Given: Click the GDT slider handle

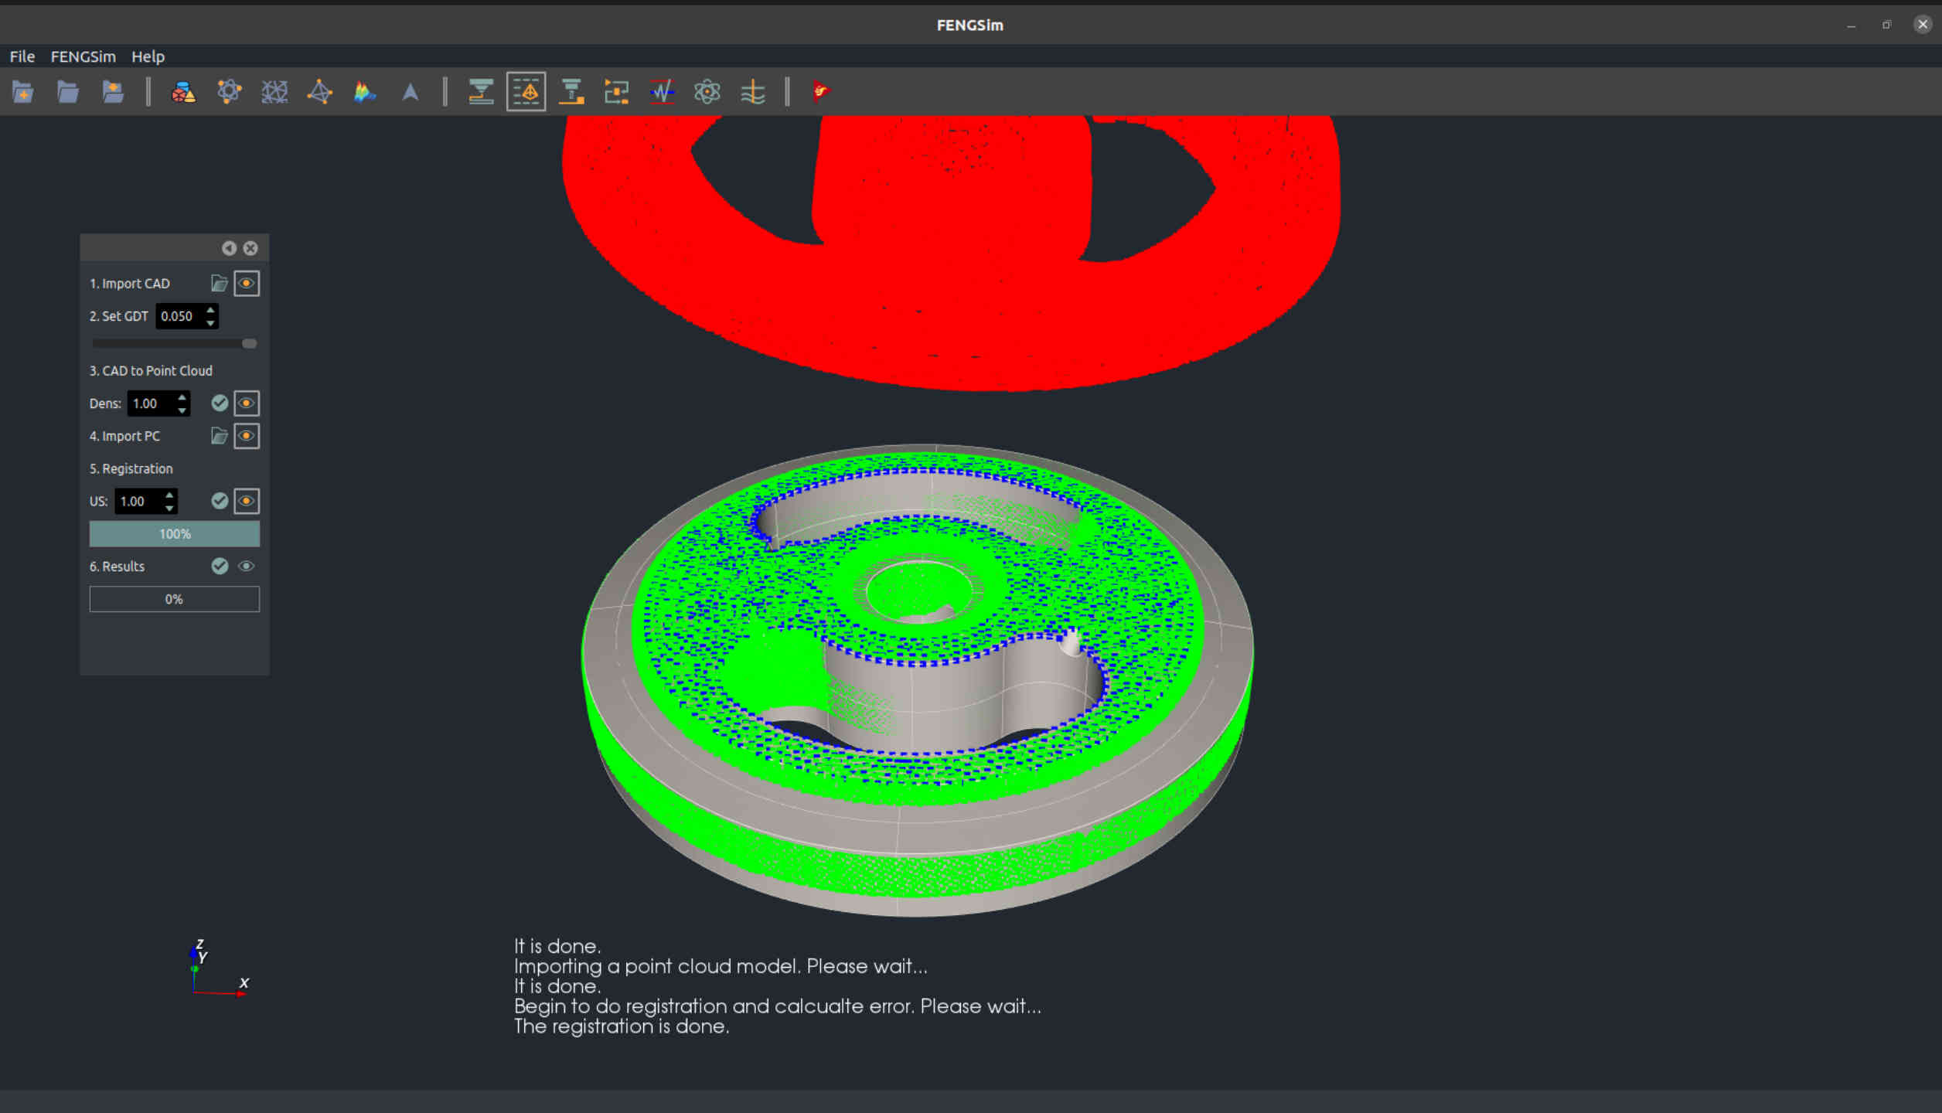Looking at the screenshot, I should (x=249, y=343).
